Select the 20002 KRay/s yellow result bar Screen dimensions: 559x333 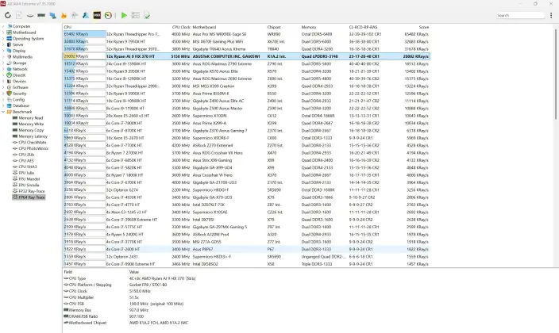84,56
